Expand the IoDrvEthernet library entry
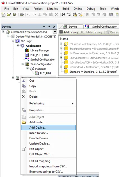The image size is (119, 177). coord(61,58)
